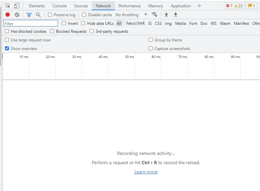Open network conditions wifi settings icon
The height and width of the screenshot is (191, 260).
(154, 15)
